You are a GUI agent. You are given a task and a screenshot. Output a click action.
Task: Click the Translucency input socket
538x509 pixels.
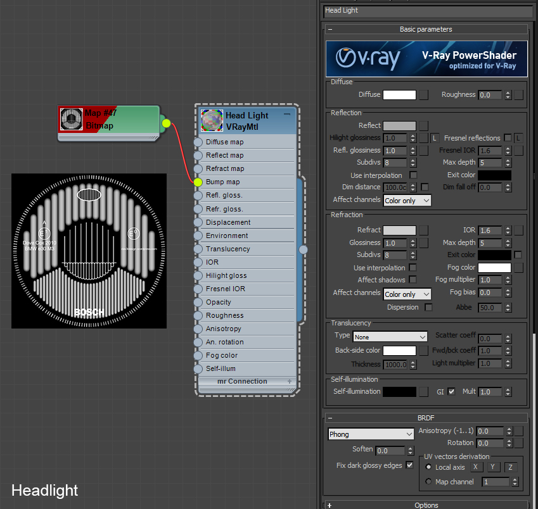pos(198,249)
